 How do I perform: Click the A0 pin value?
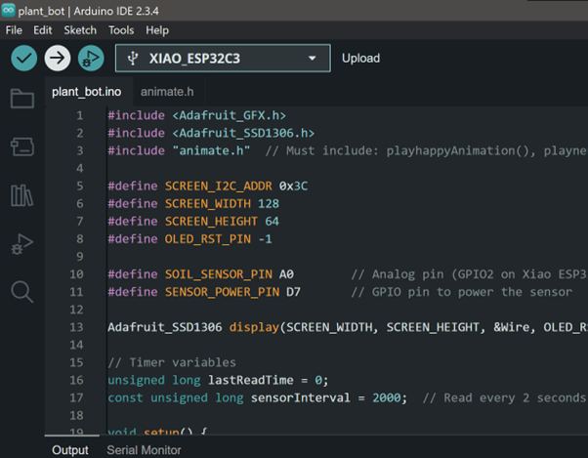pyautogui.click(x=286, y=274)
